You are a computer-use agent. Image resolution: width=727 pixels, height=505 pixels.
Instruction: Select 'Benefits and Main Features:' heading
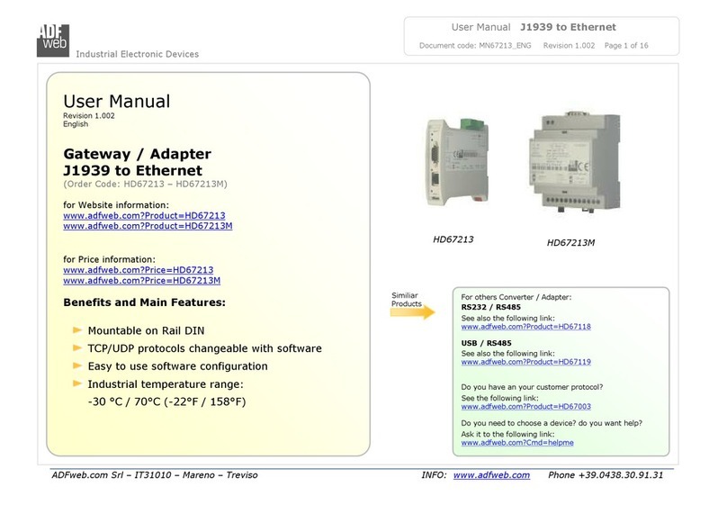[144, 302]
